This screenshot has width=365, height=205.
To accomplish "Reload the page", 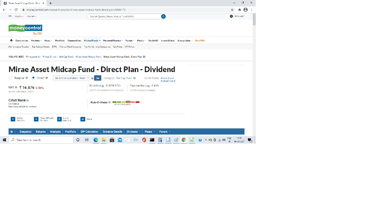I will tap(16, 10).
